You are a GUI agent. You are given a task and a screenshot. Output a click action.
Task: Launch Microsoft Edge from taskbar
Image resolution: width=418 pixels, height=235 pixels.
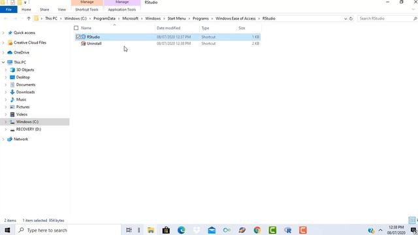click(x=182, y=230)
